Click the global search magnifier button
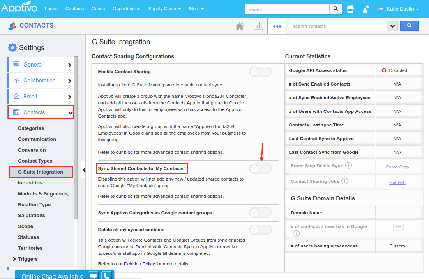 click(336, 9)
